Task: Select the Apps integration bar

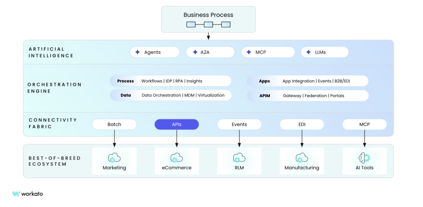Action: click(307, 81)
